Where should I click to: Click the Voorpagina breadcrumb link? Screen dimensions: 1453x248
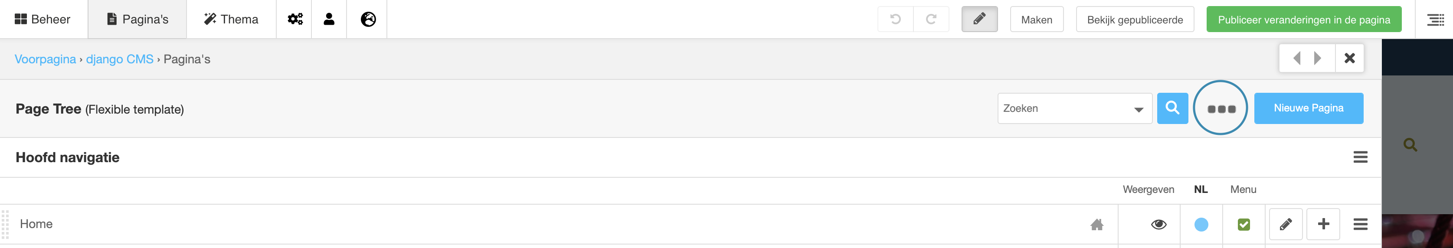45,59
